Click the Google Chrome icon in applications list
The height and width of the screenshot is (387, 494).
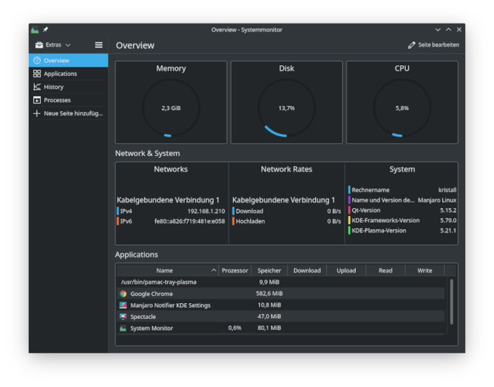[123, 294]
